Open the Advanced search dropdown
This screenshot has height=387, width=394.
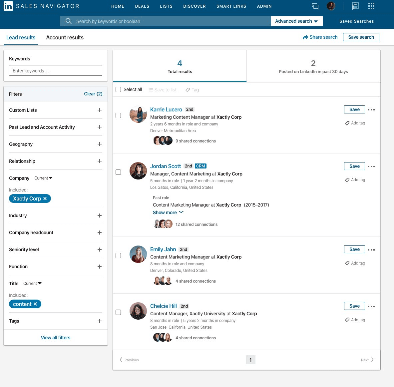[297, 21]
